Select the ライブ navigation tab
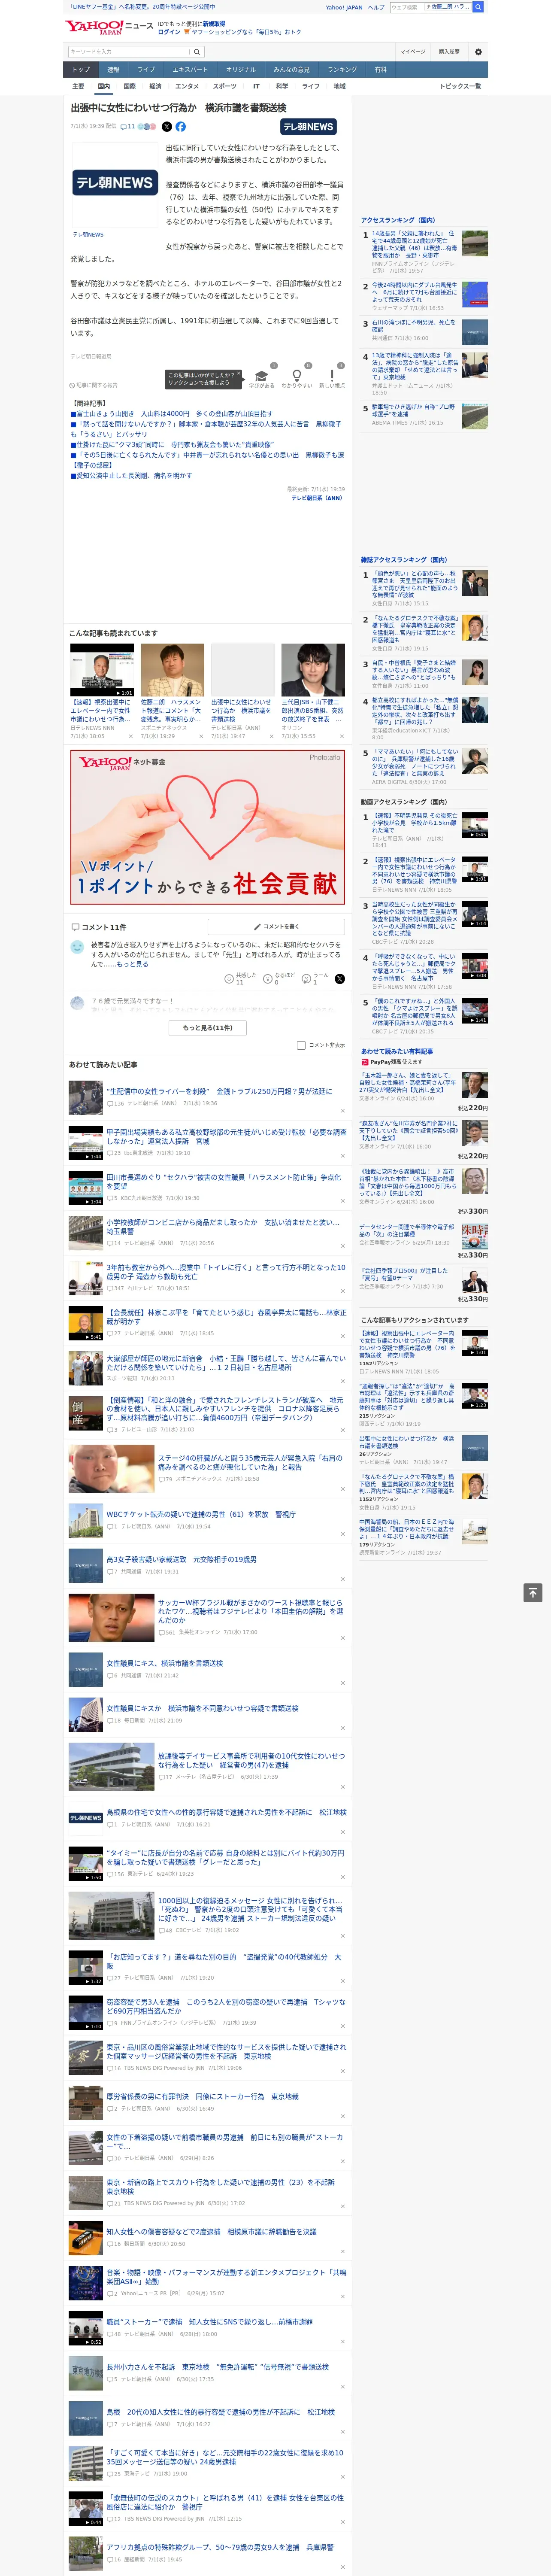Viewport: 551px width, 2576px height. tap(146, 70)
